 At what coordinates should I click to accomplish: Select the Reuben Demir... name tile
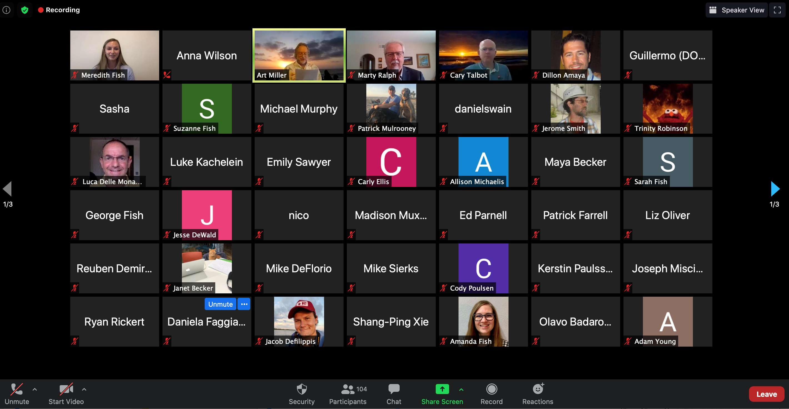pyautogui.click(x=114, y=268)
